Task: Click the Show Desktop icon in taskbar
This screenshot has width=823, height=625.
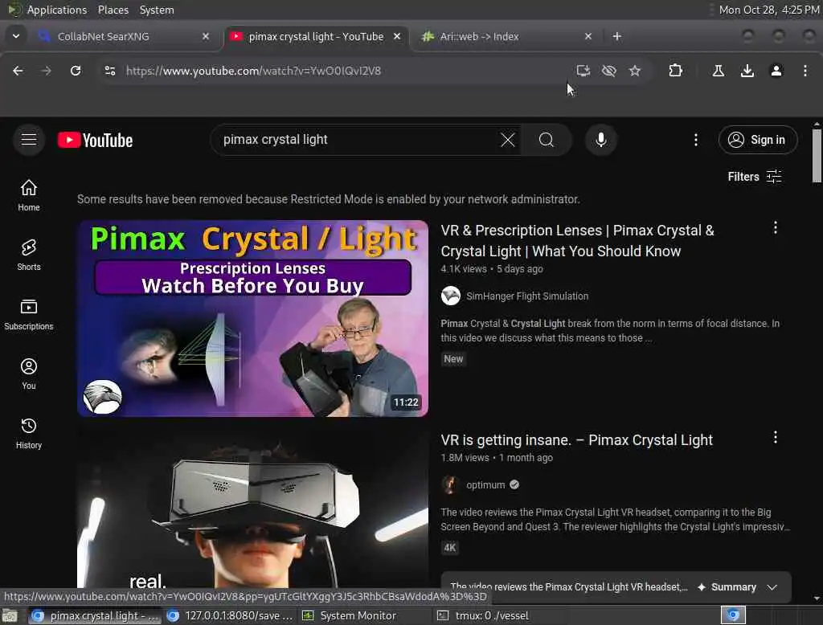Action: point(10,615)
